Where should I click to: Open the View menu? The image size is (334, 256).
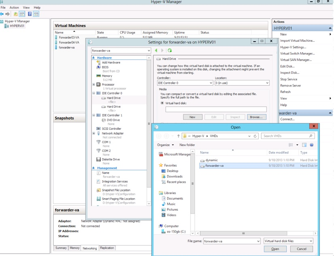[x=26, y=7]
